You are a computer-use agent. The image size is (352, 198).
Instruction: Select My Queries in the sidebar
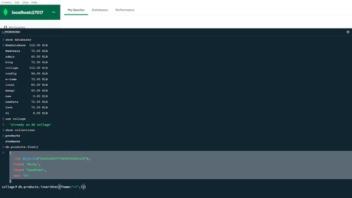click(x=15, y=27)
